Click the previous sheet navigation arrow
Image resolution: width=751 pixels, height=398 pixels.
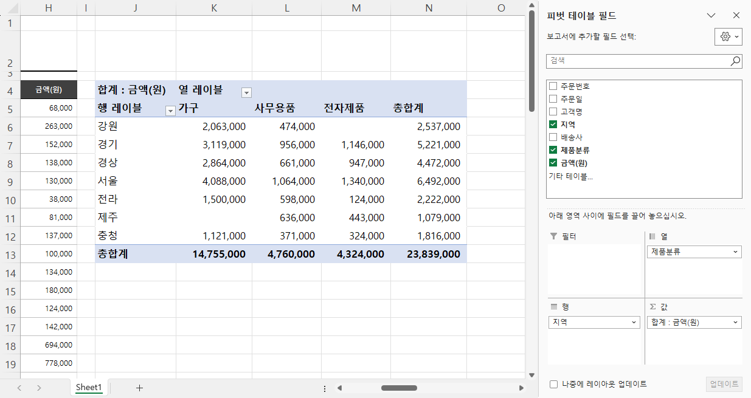click(19, 388)
